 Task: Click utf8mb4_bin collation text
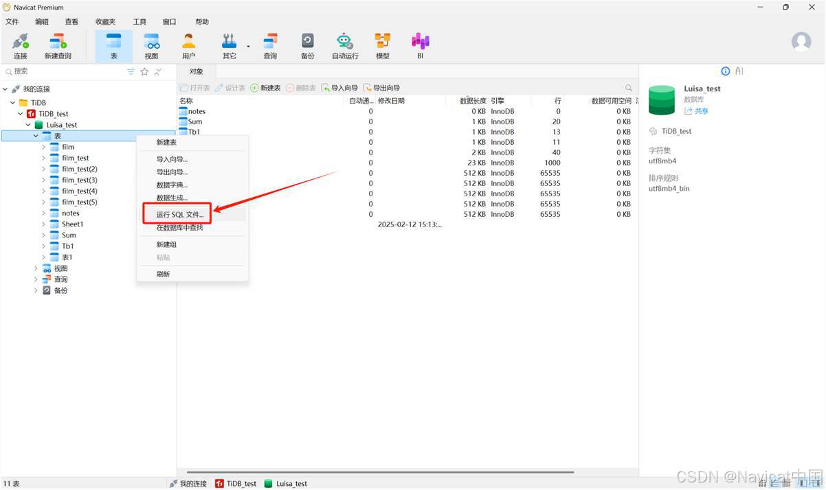point(669,188)
